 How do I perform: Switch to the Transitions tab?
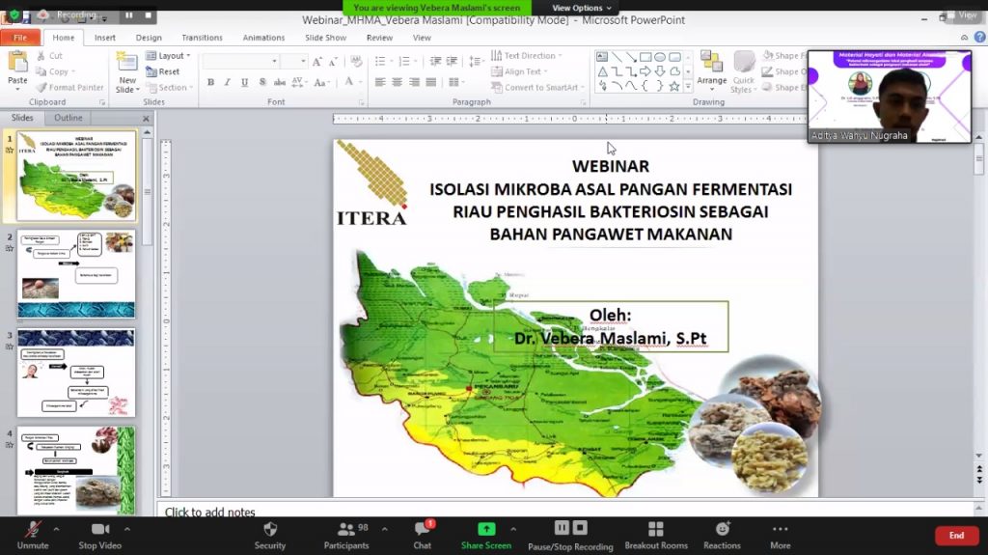(x=202, y=38)
